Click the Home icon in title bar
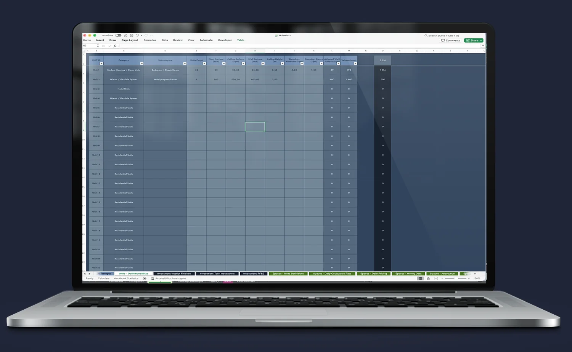The image size is (572, 352). click(125, 35)
